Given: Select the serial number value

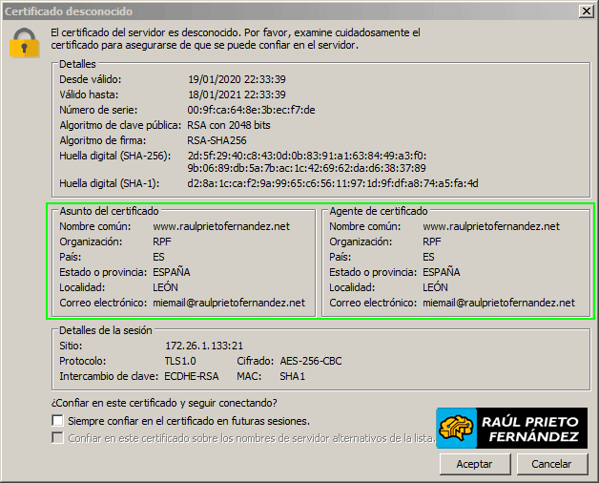Looking at the screenshot, I should click(251, 110).
